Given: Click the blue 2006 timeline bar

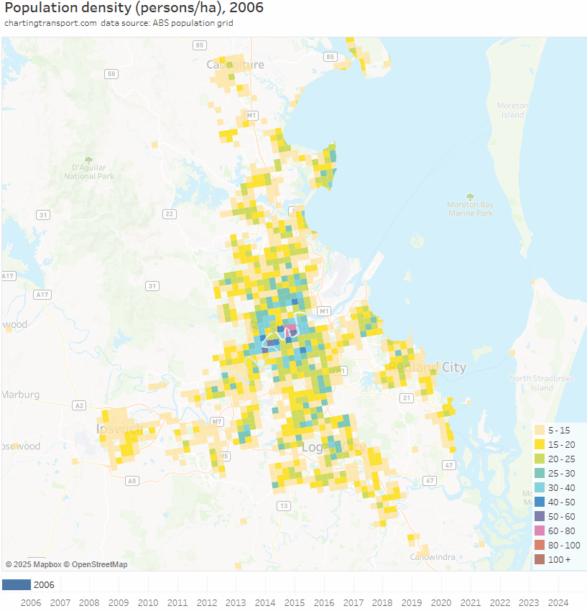Looking at the screenshot, I should click(17, 584).
